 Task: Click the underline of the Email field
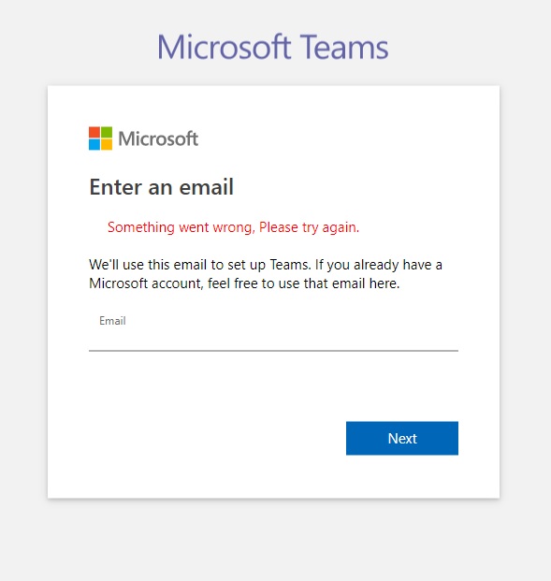(273, 351)
